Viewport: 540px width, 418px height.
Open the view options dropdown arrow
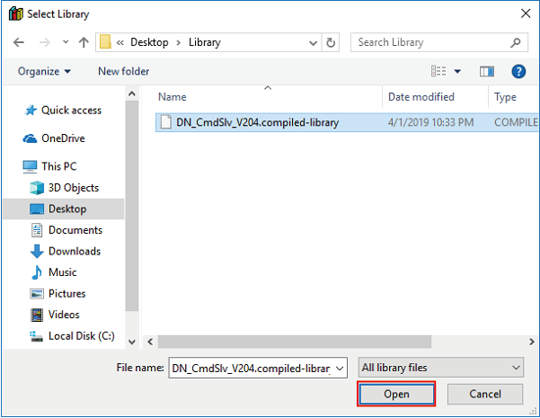(457, 71)
